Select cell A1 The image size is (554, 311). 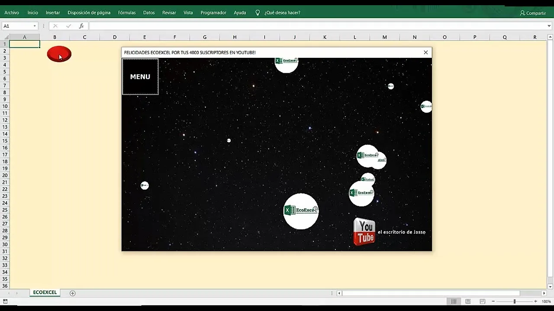click(x=25, y=44)
